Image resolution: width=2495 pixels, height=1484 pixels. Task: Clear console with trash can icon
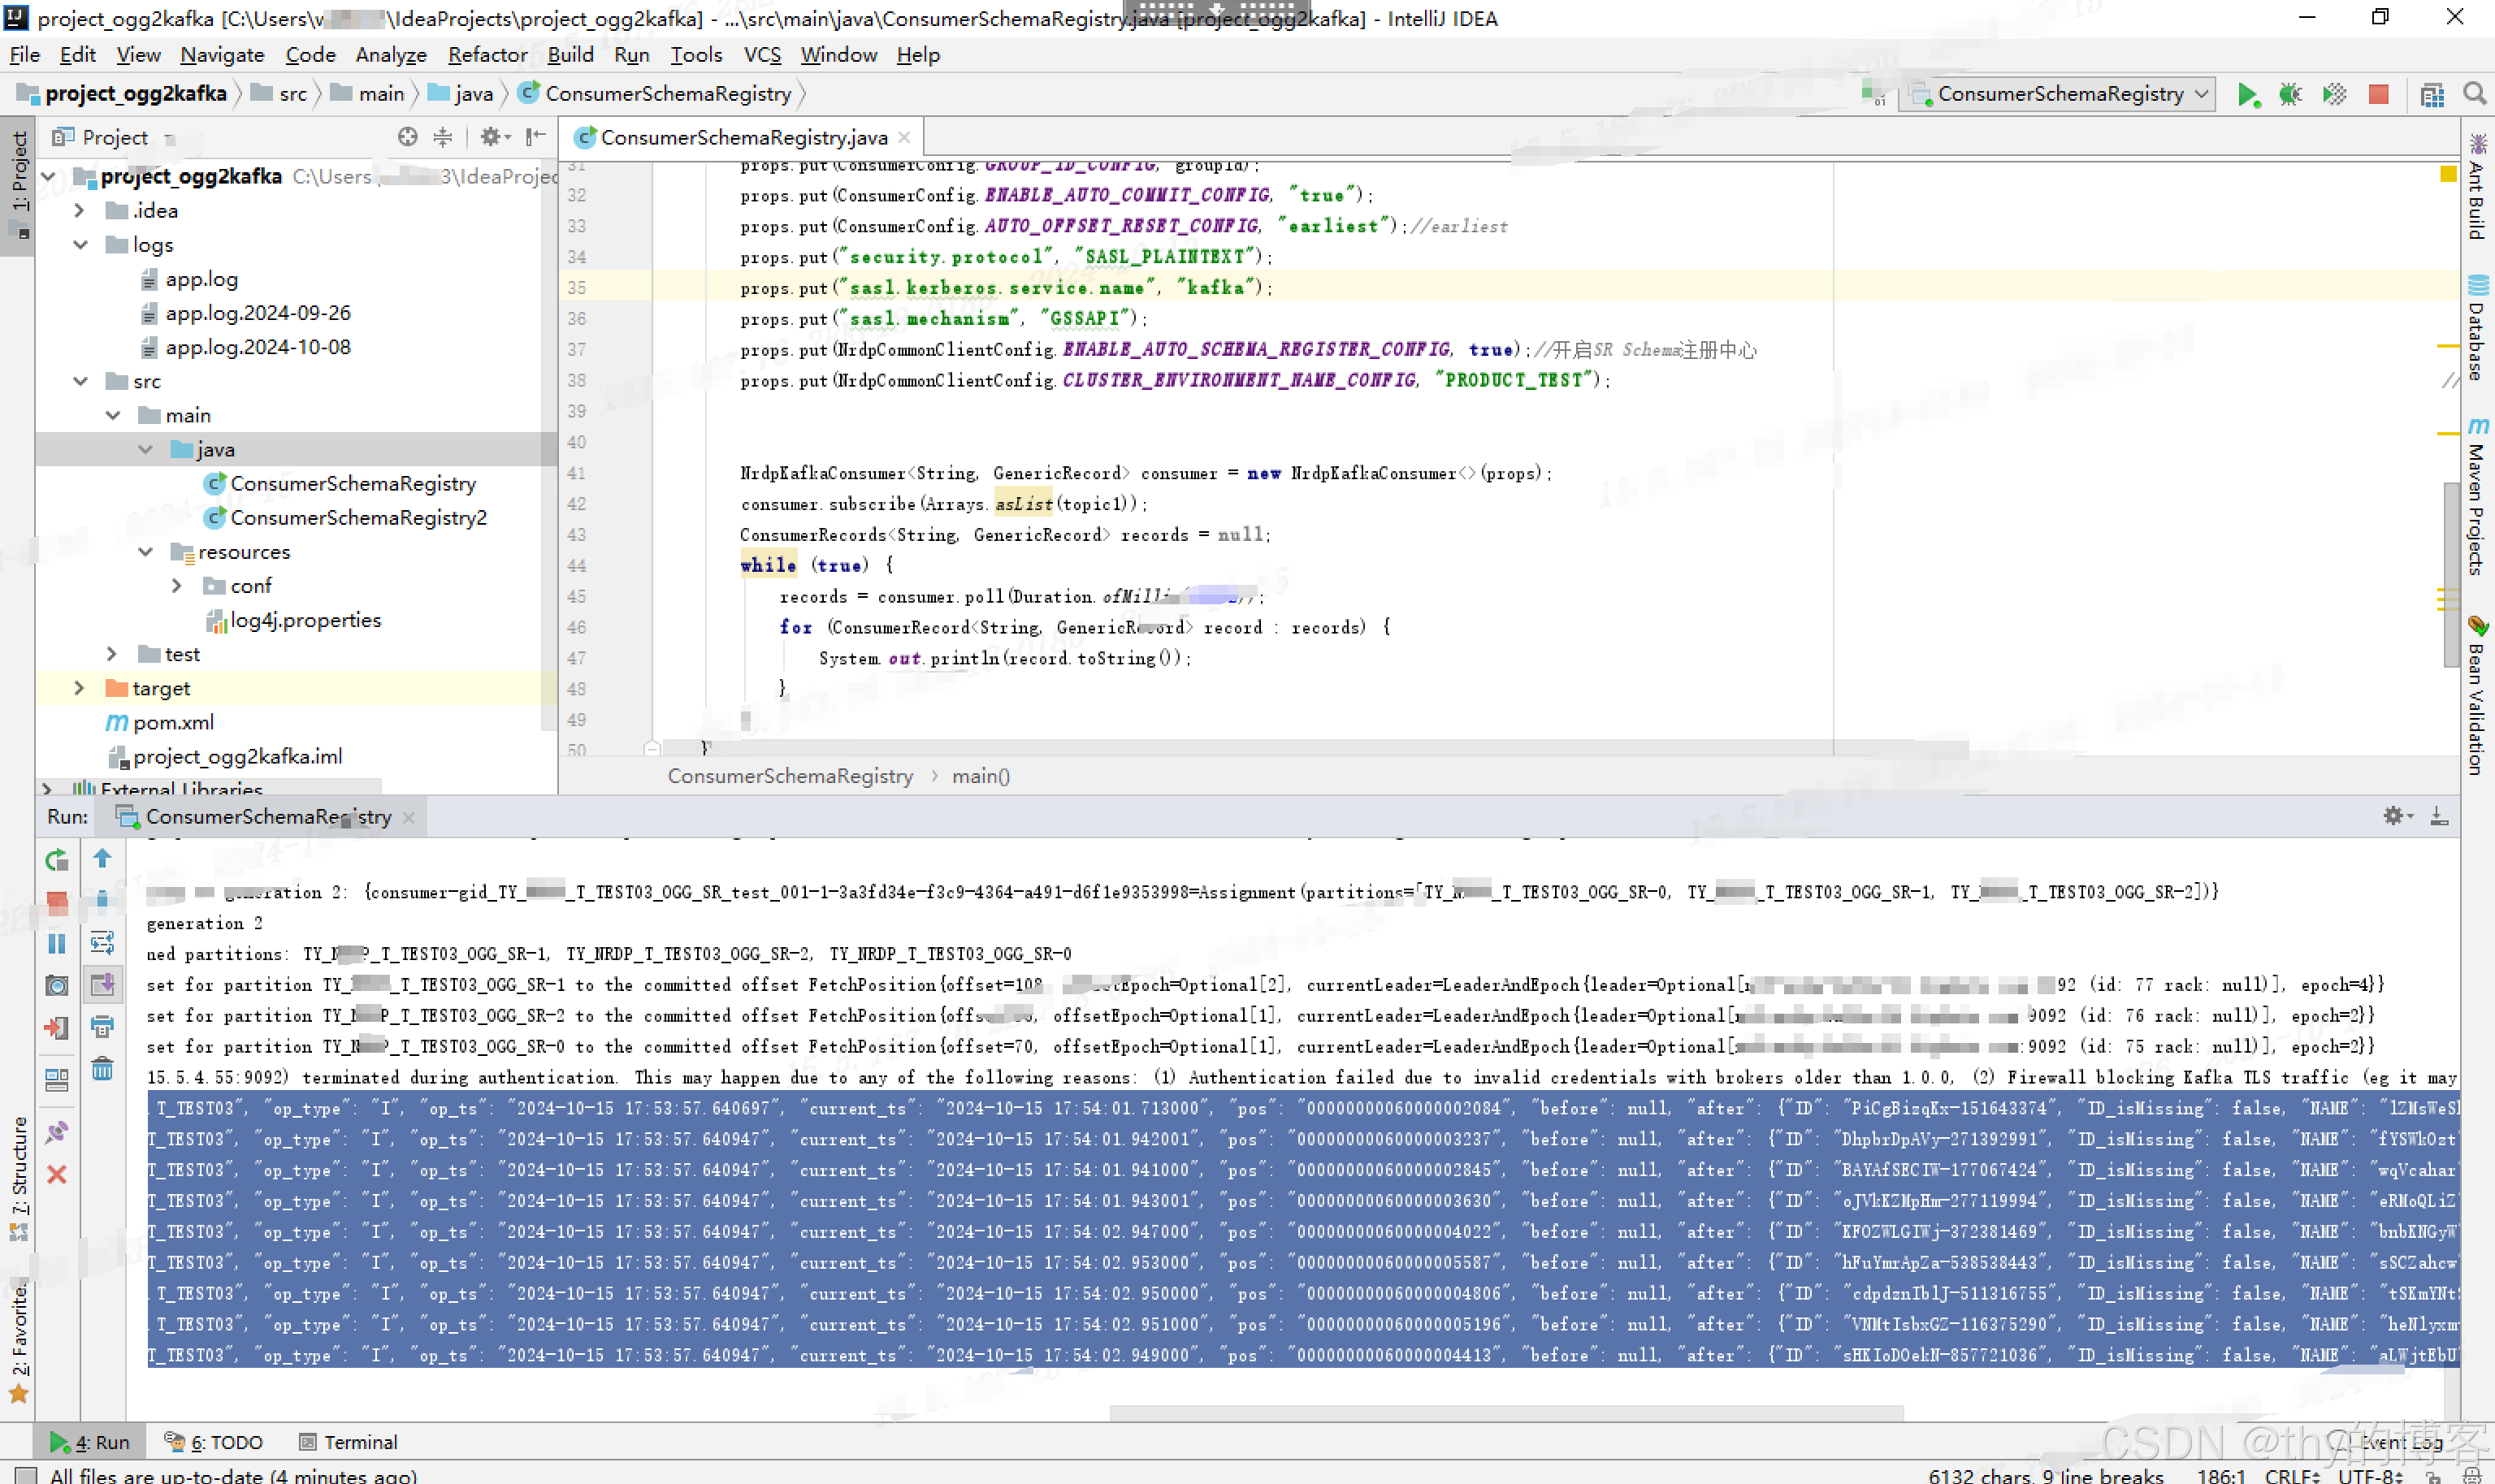point(102,1069)
